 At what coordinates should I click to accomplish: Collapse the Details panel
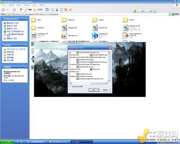click(26, 67)
